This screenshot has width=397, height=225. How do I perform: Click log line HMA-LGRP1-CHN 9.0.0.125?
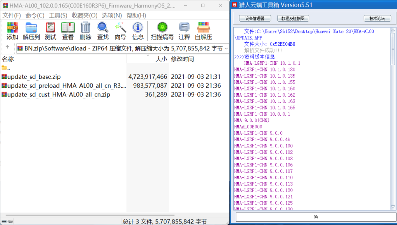(x=263, y=203)
